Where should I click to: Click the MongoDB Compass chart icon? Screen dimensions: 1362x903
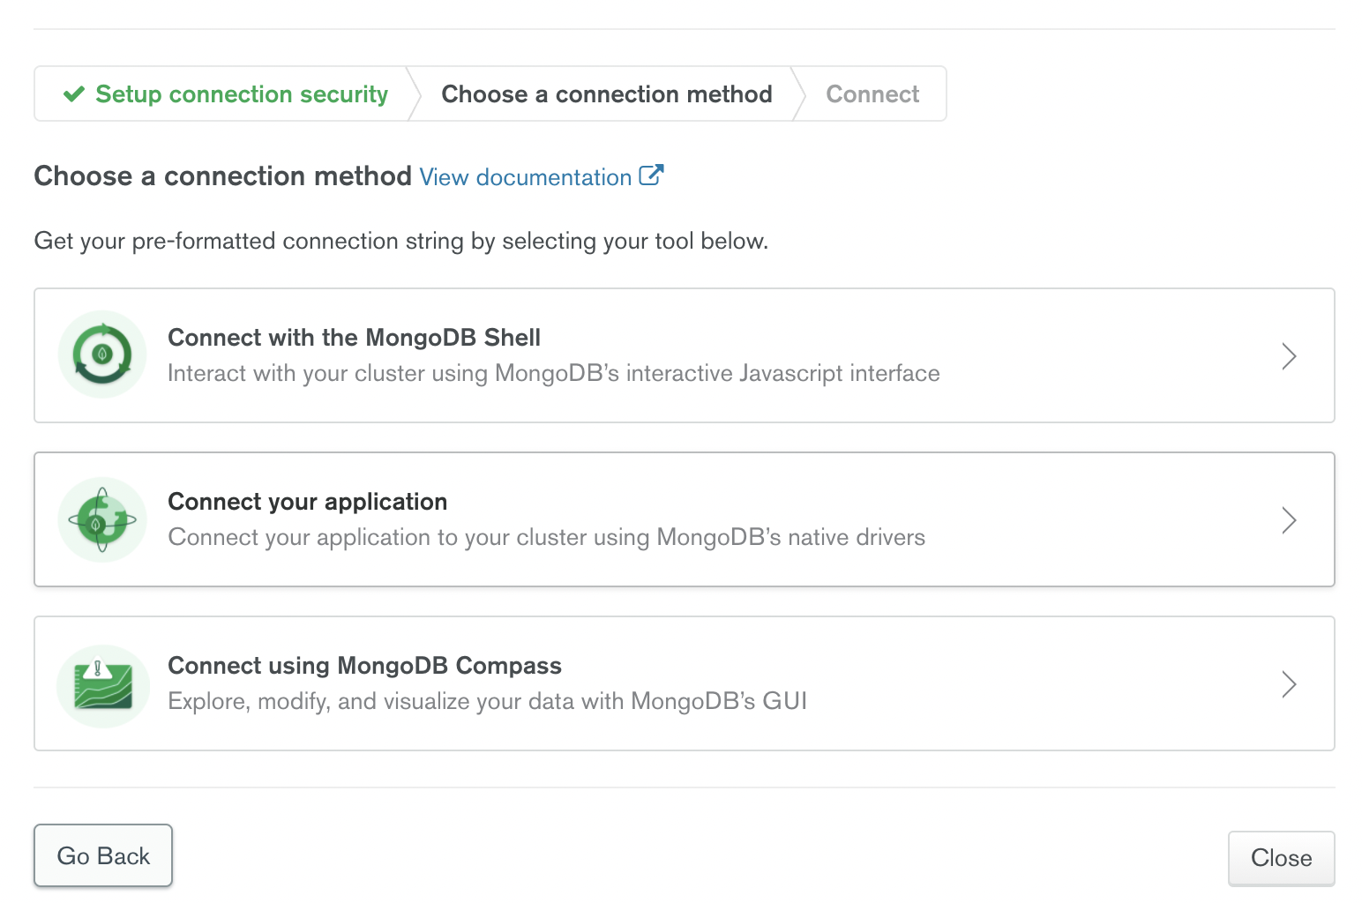(x=102, y=685)
